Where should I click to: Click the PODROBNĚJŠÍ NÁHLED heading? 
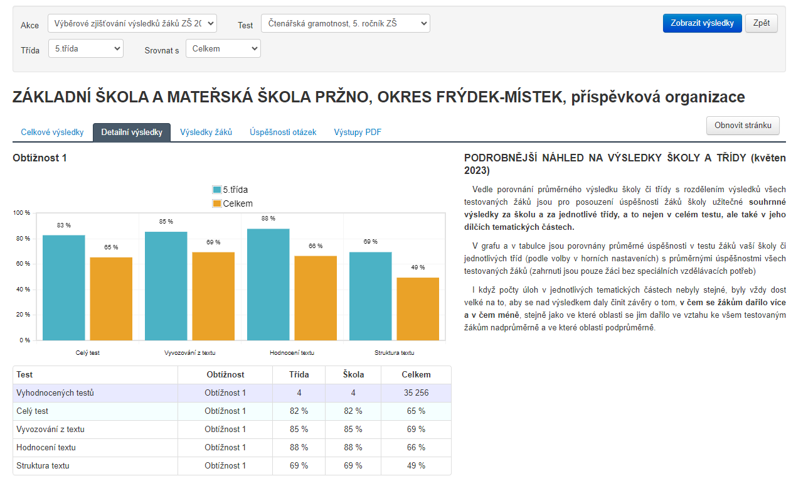pyautogui.click(x=625, y=164)
